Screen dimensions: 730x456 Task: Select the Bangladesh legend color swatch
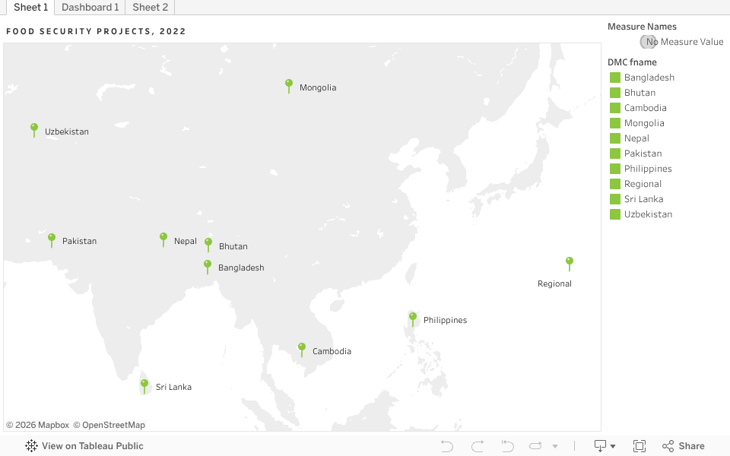615,78
